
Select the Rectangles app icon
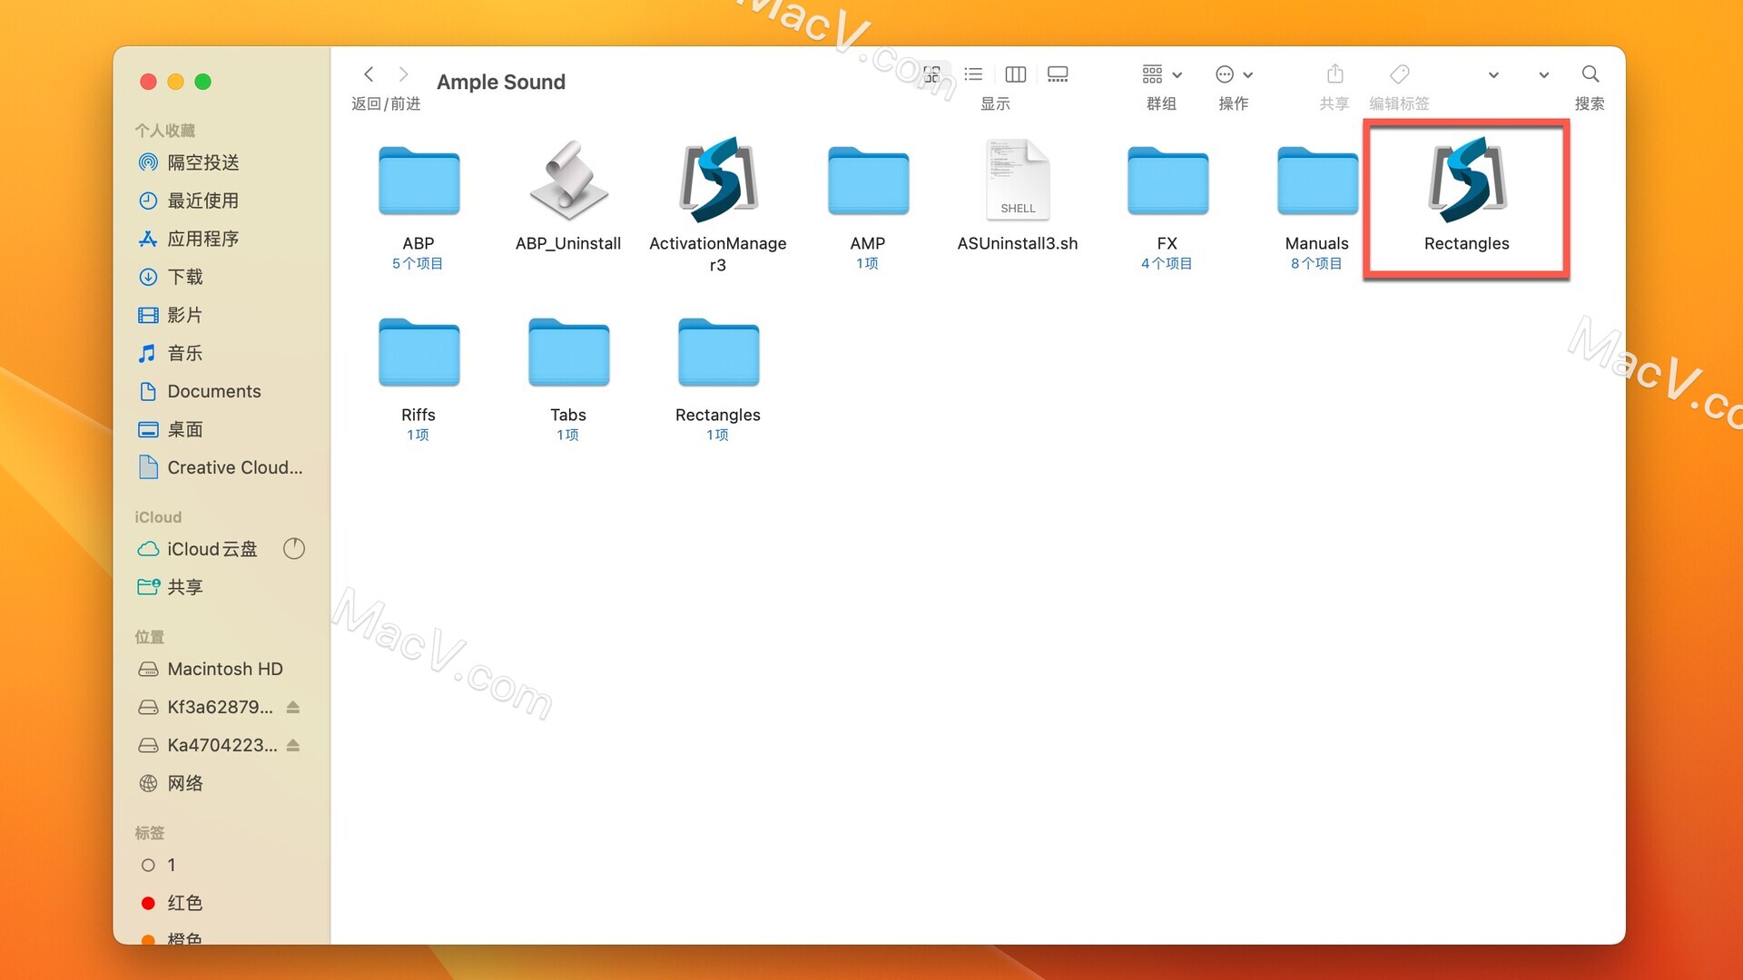point(1467,180)
